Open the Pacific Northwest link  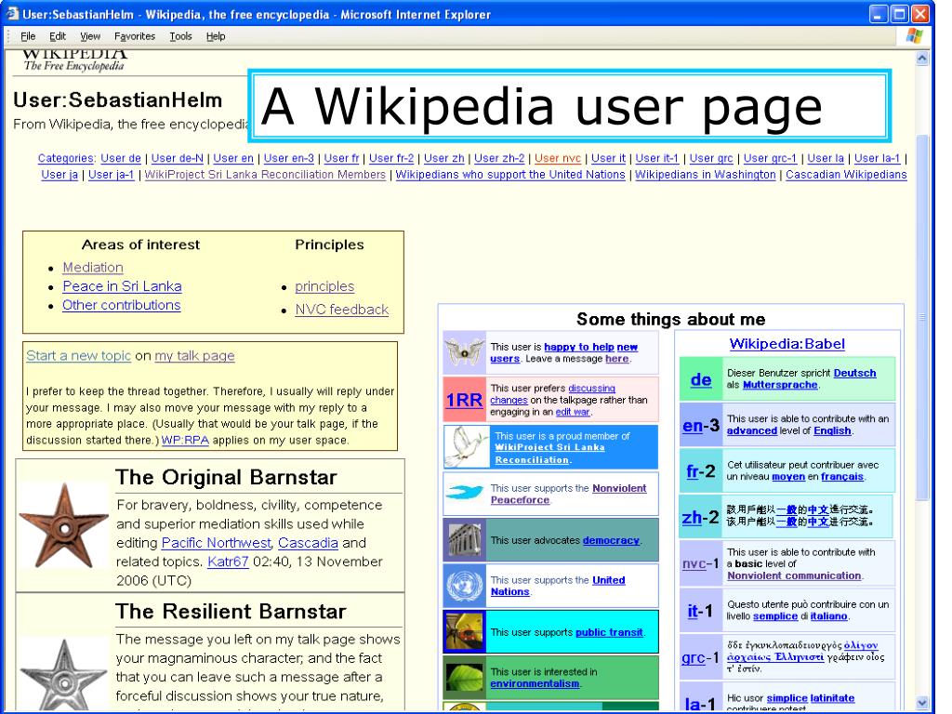(216, 543)
